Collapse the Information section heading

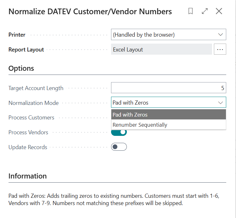click(x=27, y=176)
